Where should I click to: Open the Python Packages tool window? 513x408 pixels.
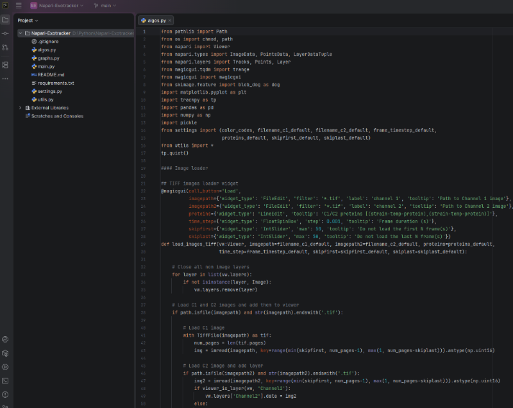pyautogui.click(x=6, y=353)
